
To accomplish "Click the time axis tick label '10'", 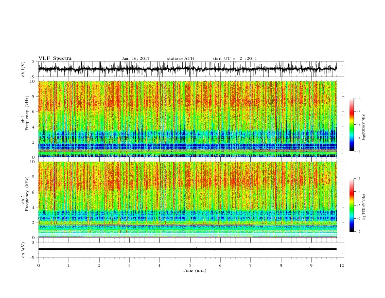I will point(342,265).
